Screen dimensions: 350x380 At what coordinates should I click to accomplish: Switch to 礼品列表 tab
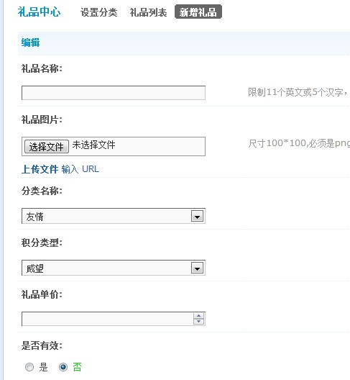click(x=148, y=12)
